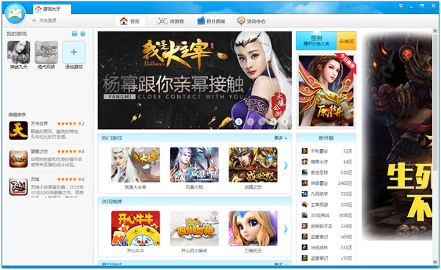This screenshot has width=441, height=270.
Task: Open the 首页 home tab
Action: tap(130, 21)
